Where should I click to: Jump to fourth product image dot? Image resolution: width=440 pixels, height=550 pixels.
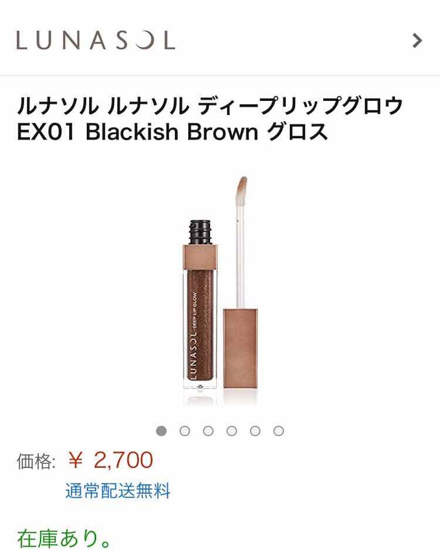point(232,430)
